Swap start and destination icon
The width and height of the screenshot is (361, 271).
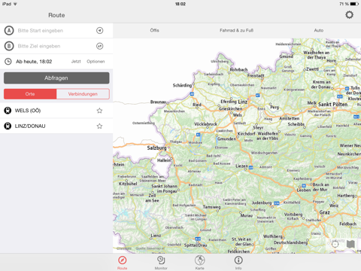(100, 46)
